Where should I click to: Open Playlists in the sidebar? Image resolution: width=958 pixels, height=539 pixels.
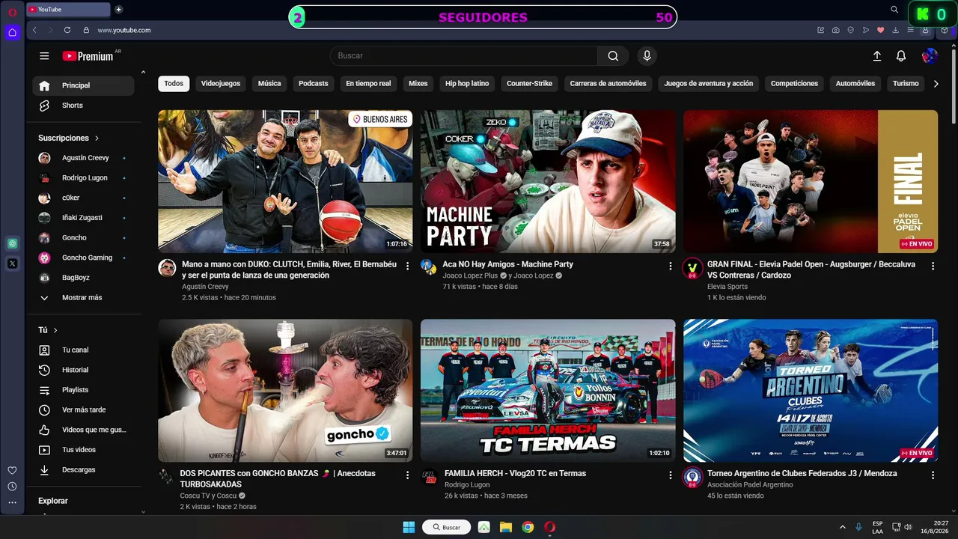(x=83, y=390)
